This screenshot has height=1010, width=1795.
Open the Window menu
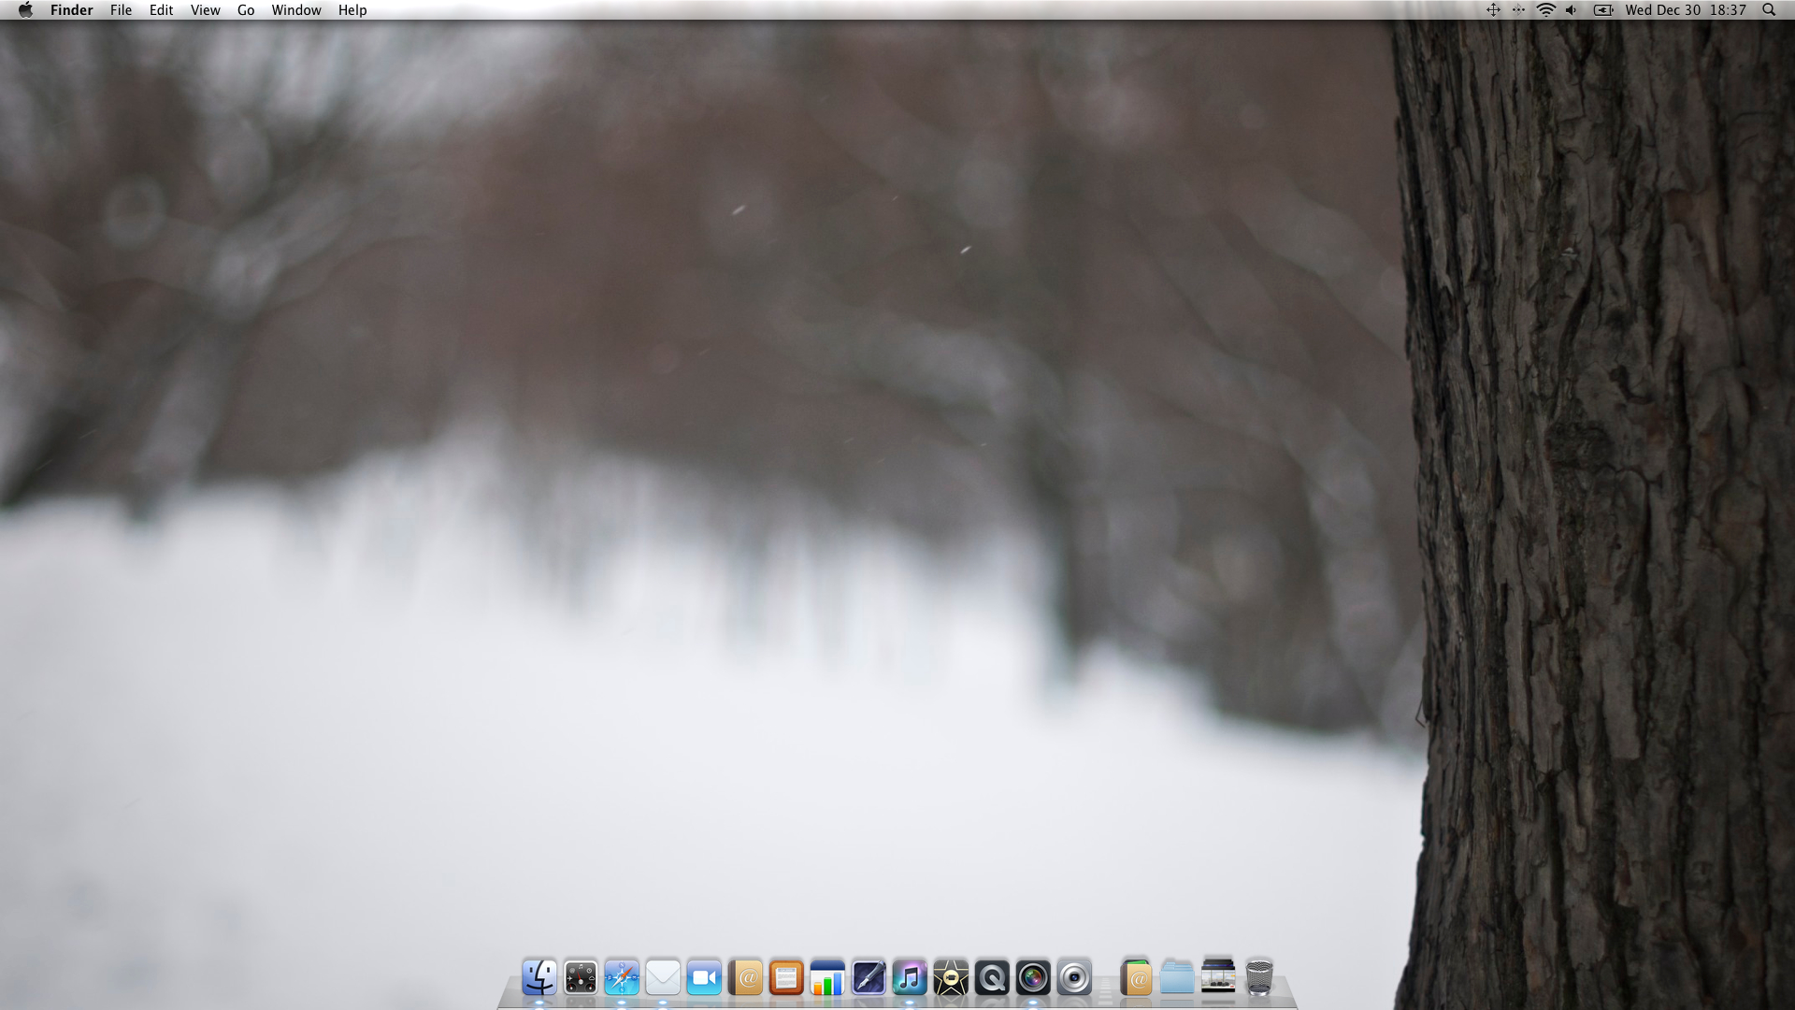pyautogui.click(x=296, y=10)
